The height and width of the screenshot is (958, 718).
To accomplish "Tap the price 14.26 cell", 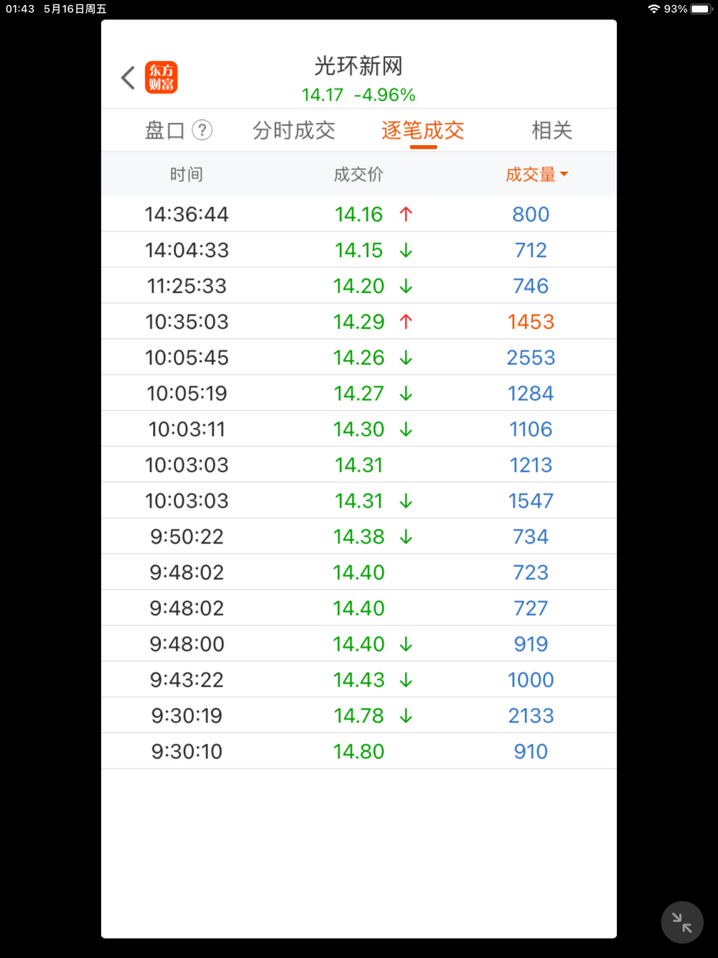I will click(x=359, y=358).
